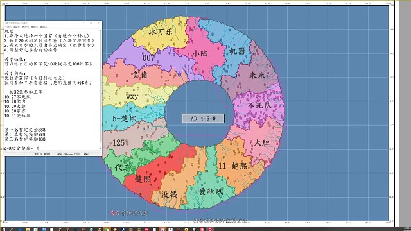Open Steam from the taskbar

point(123,230)
